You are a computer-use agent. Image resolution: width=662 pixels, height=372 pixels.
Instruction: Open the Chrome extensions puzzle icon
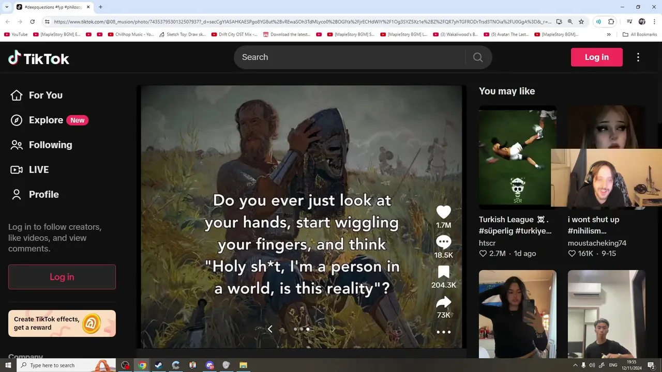(611, 22)
